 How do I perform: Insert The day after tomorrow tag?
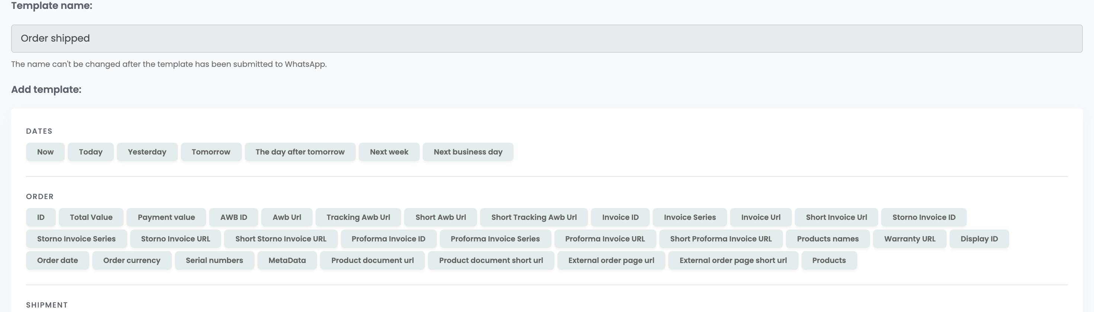coord(300,152)
